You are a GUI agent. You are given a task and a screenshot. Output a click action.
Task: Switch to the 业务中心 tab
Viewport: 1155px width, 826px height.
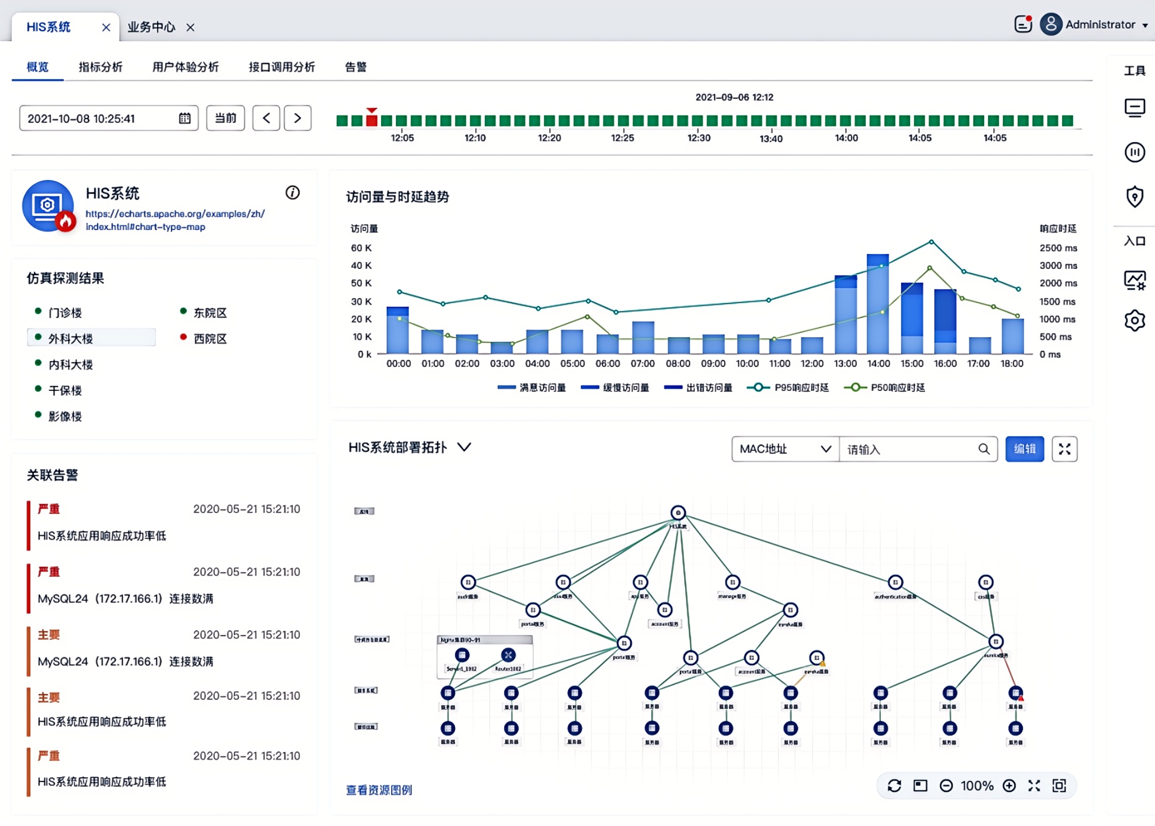pyautogui.click(x=151, y=27)
